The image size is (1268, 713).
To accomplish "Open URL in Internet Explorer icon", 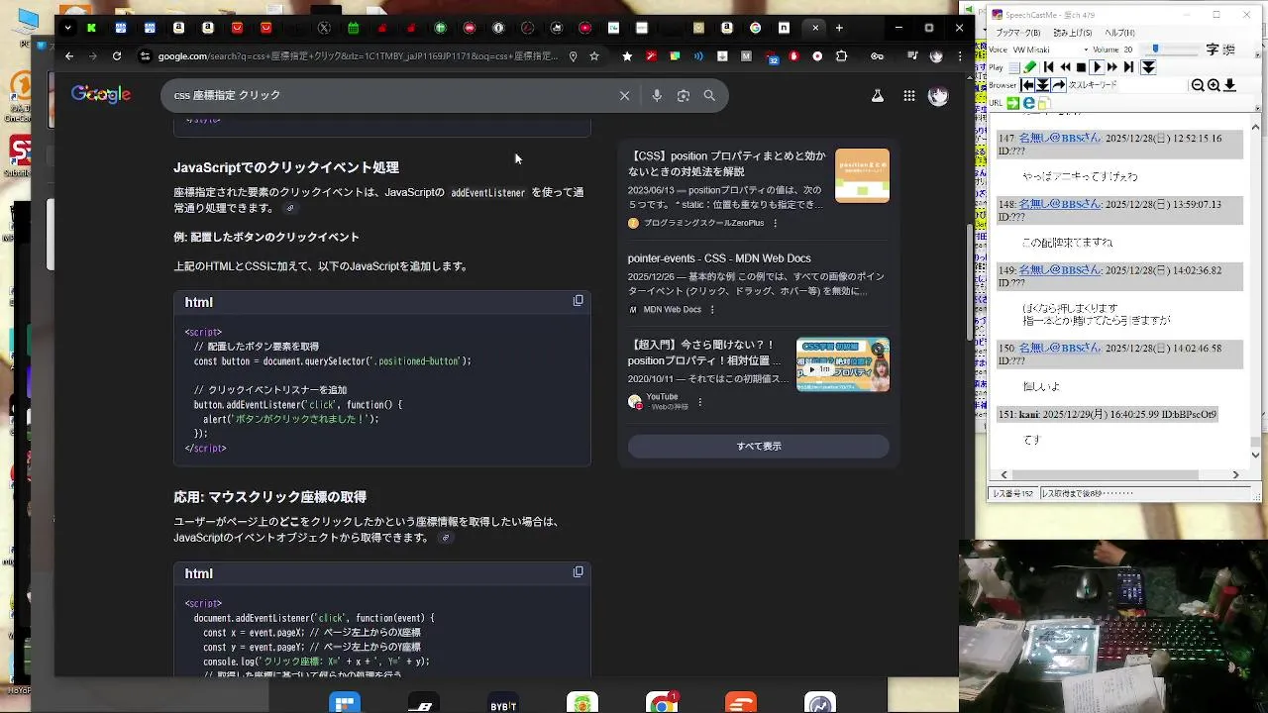I will coord(1029,103).
